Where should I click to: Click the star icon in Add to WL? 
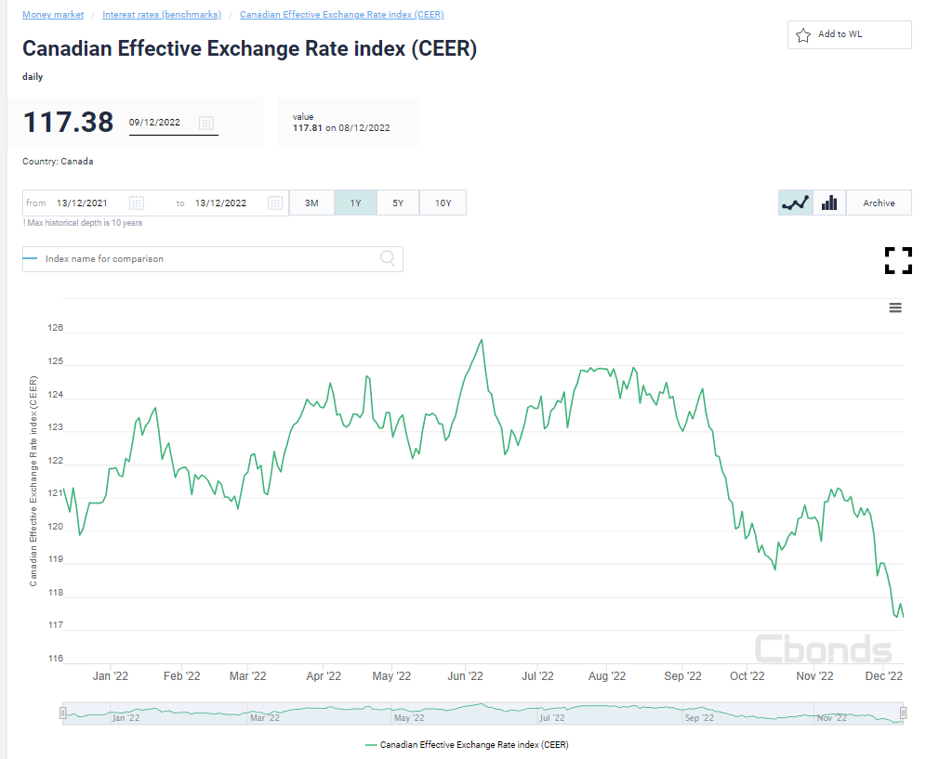[x=803, y=35]
